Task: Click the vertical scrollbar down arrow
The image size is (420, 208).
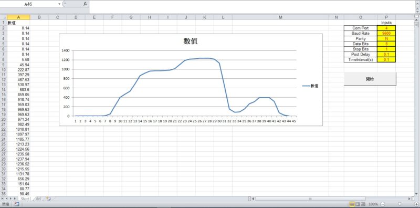Action: (416, 194)
